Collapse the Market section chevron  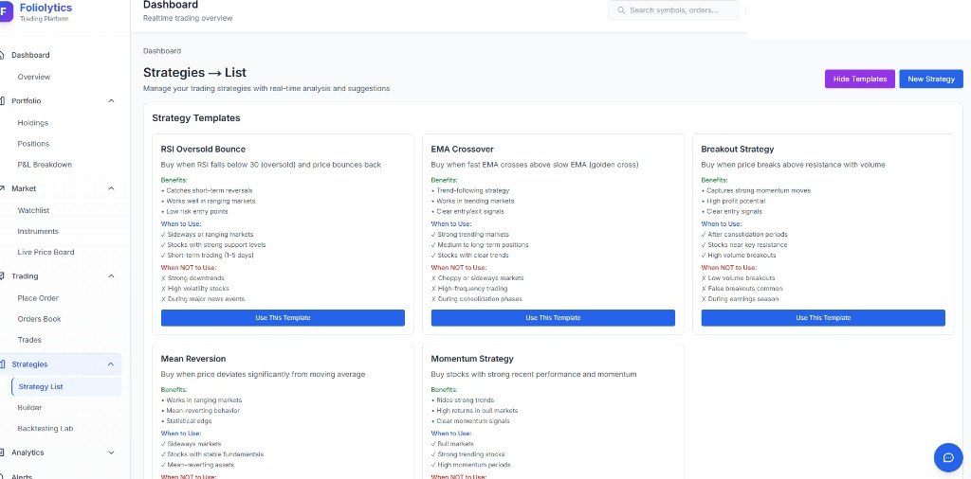pyautogui.click(x=112, y=188)
